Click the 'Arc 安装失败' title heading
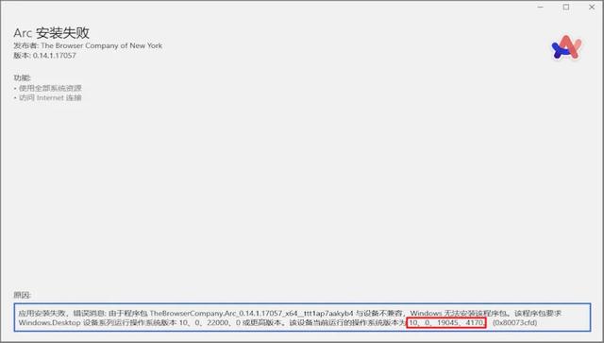This screenshot has height=343, width=604. 51,33
